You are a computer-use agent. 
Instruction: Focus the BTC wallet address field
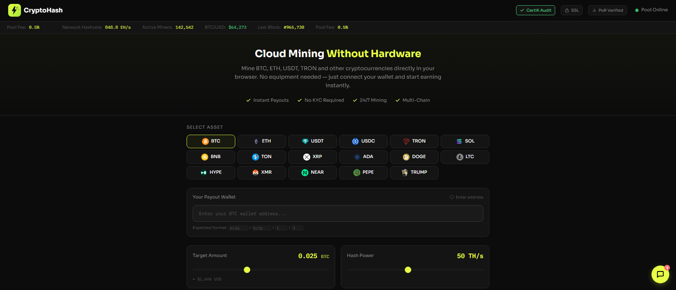point(338,213)
